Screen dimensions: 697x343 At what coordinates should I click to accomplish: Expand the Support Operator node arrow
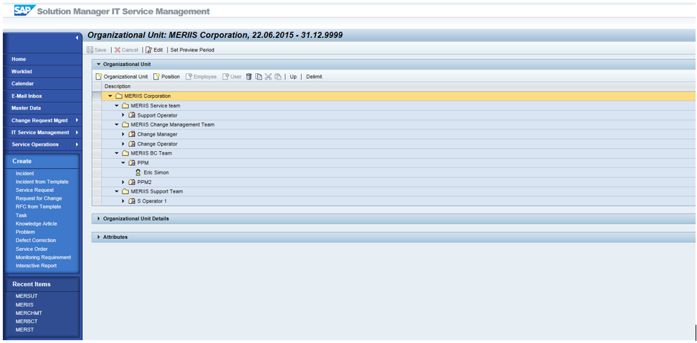click(124, 115)
